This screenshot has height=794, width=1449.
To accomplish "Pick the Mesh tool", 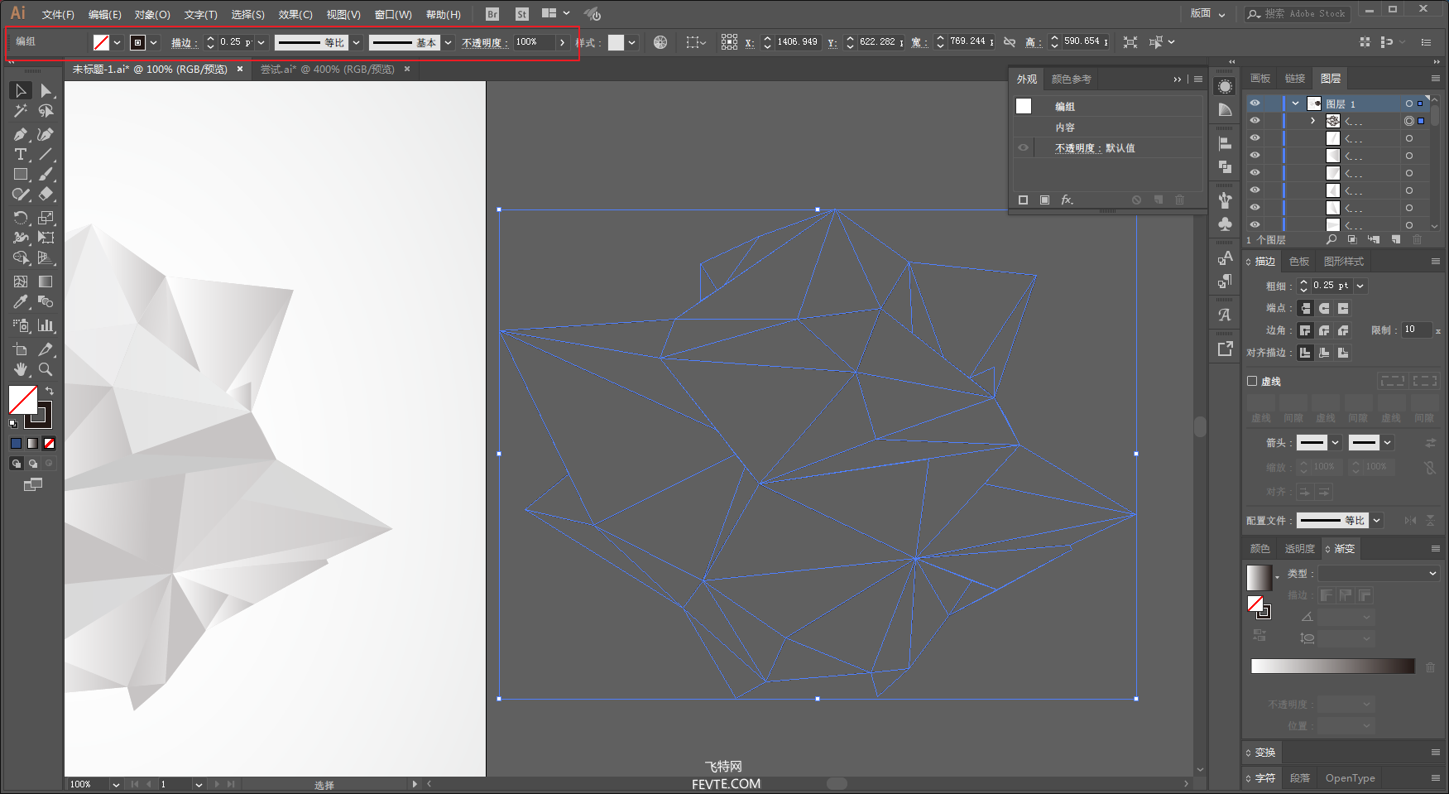I will [21, 282].
